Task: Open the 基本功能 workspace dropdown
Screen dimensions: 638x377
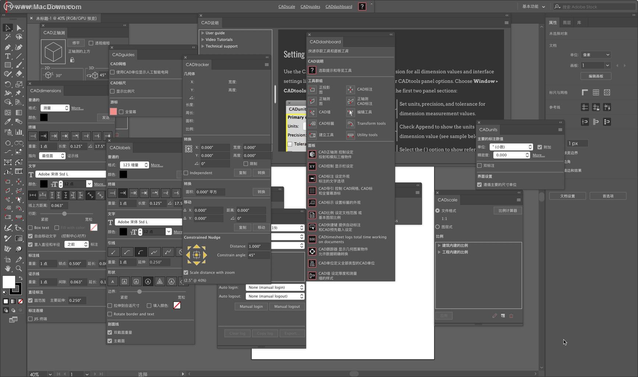Action: coord(534,7)
